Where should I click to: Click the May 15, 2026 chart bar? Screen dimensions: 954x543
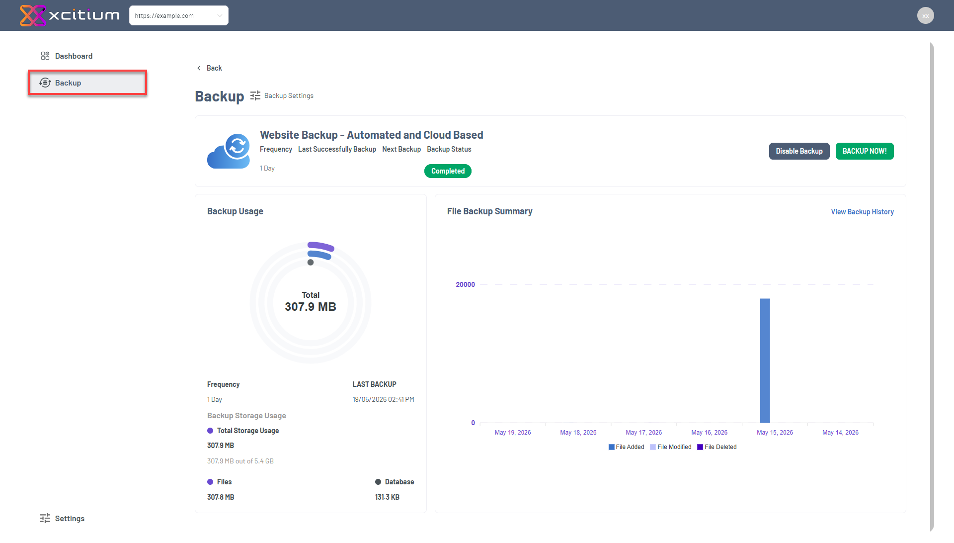click(765, 361)
